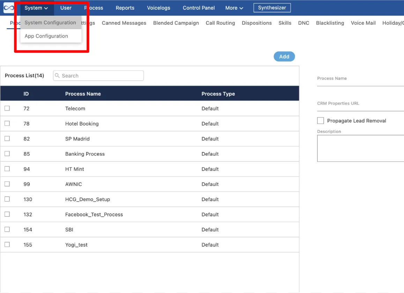Click the ID column header

point(26,94)
